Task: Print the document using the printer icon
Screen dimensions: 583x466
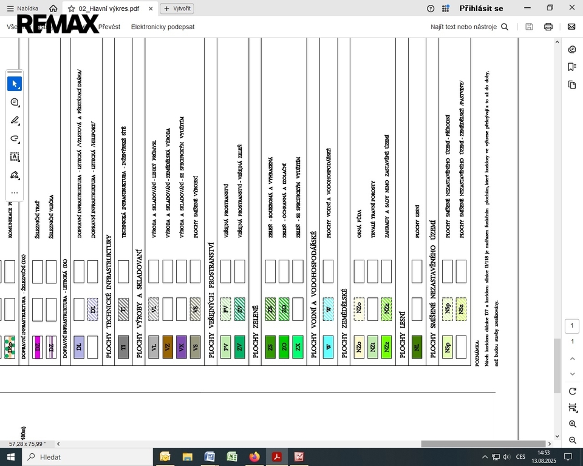Action: pyautogui.click(x=548, y=27)
